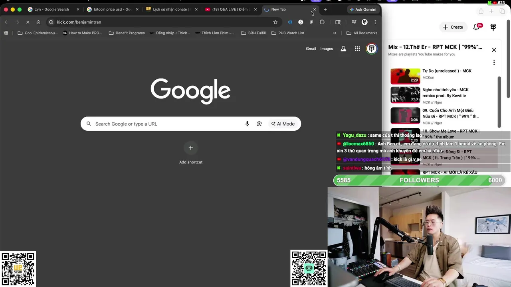Viewport: 511px width, 287px height.
Task: Bookmark this page with the star icon
Action: pos(275,22)
